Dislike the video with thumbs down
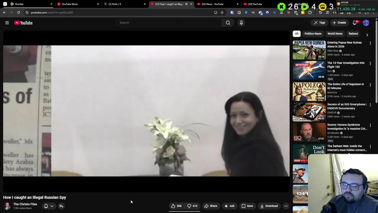The image size is (378, 213). tap(192, 206)
